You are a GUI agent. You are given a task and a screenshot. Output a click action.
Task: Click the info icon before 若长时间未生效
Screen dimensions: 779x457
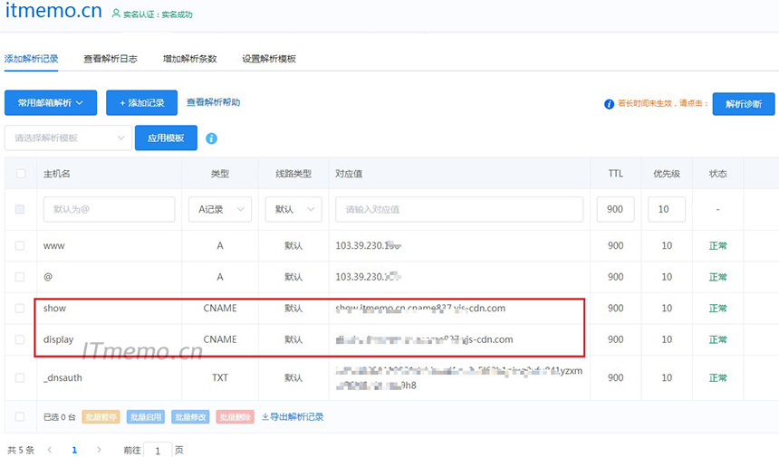click(x=609, y=104)
